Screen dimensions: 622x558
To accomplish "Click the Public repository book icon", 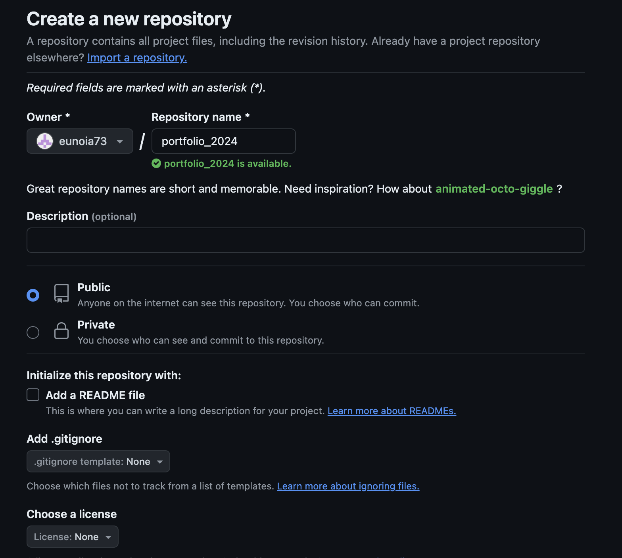I will click(61, 294).
